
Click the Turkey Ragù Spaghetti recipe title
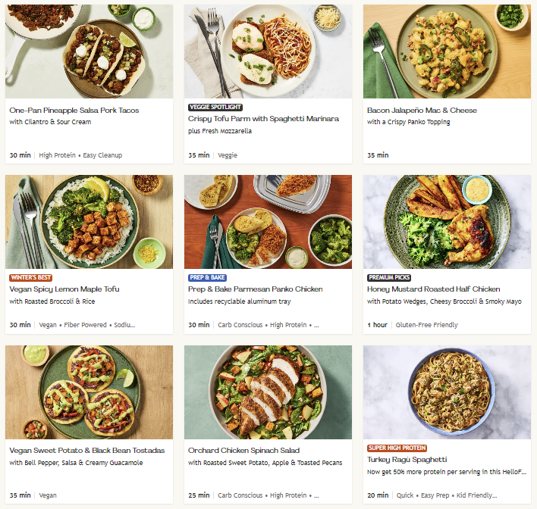coord(407,460)
